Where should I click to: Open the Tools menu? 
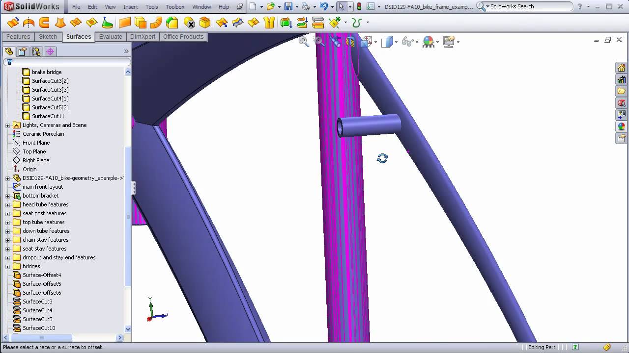coord(152,7)
